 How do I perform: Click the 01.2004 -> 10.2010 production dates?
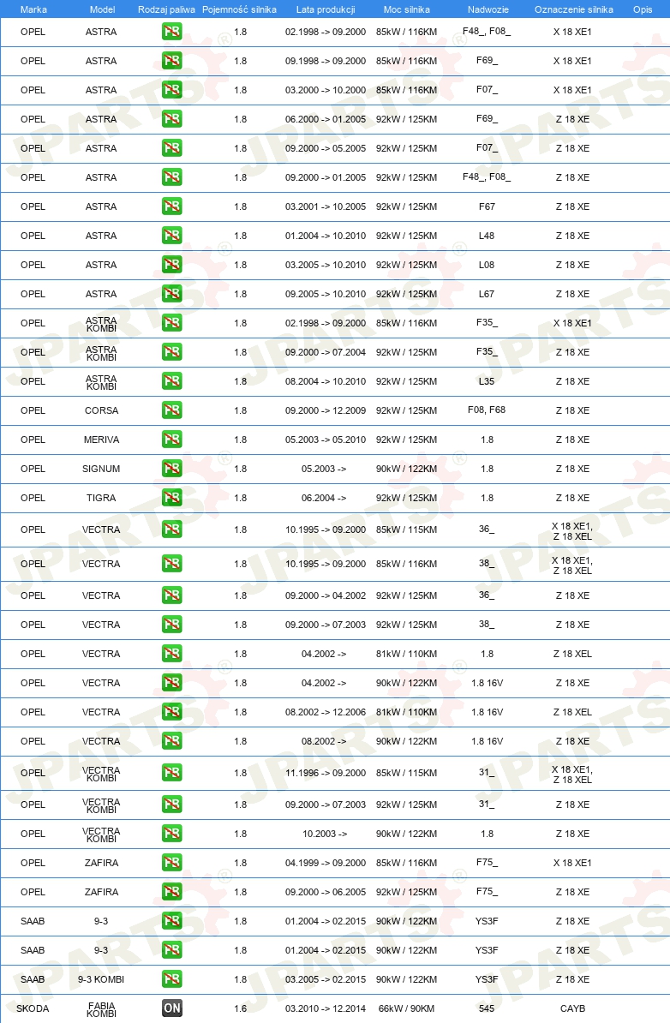point(326,236)
